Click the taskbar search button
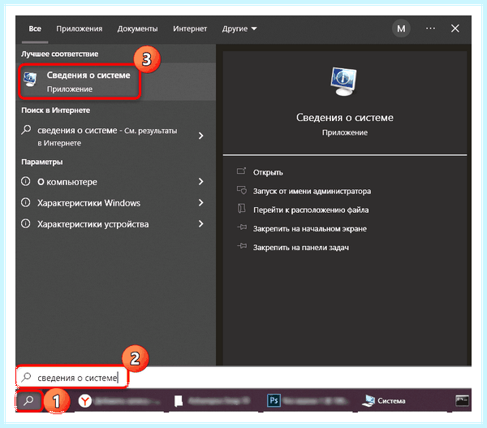 pos(29,400)
